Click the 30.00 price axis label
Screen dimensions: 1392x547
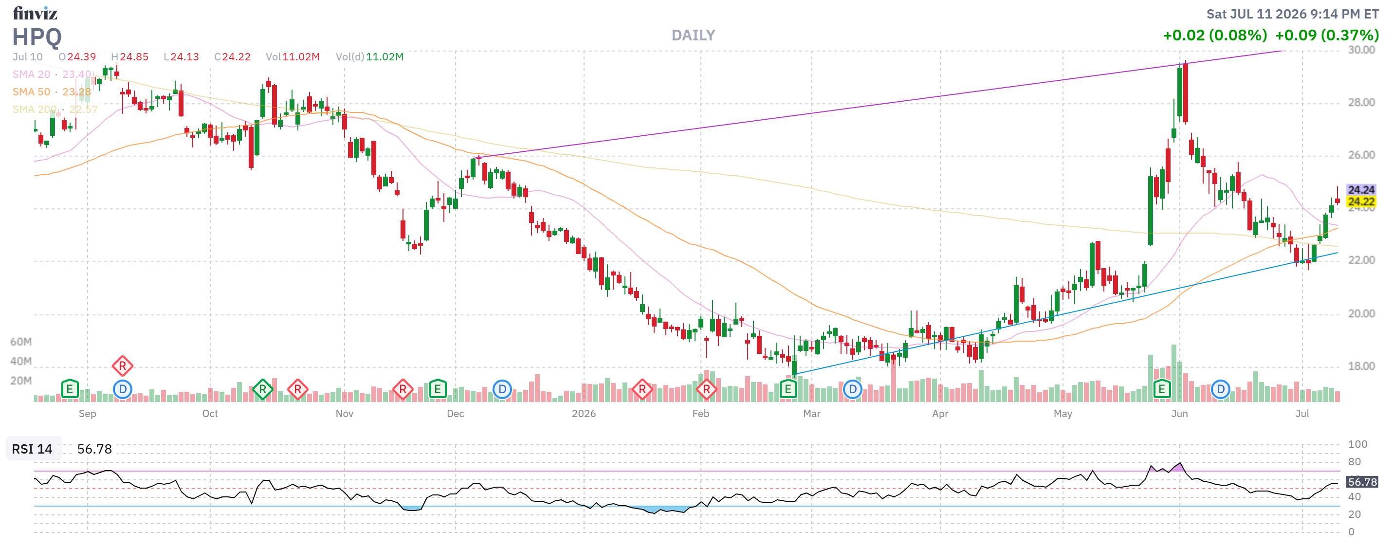[1361, 50]
